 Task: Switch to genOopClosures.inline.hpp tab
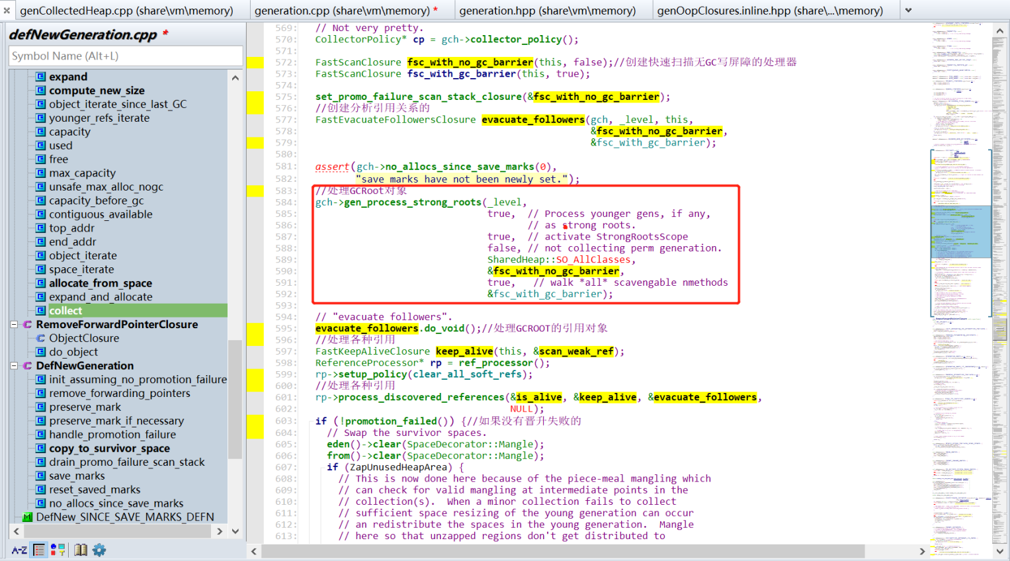point(770,11)
